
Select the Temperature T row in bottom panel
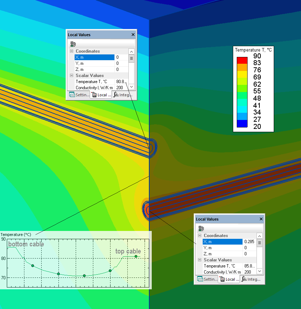point(219,266)
